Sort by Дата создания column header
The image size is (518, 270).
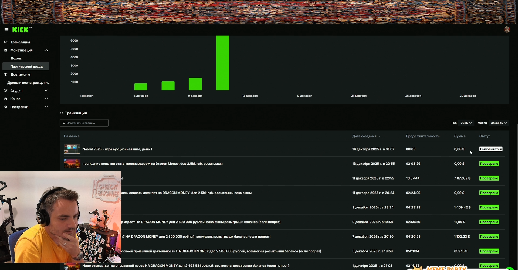[366, 136]
